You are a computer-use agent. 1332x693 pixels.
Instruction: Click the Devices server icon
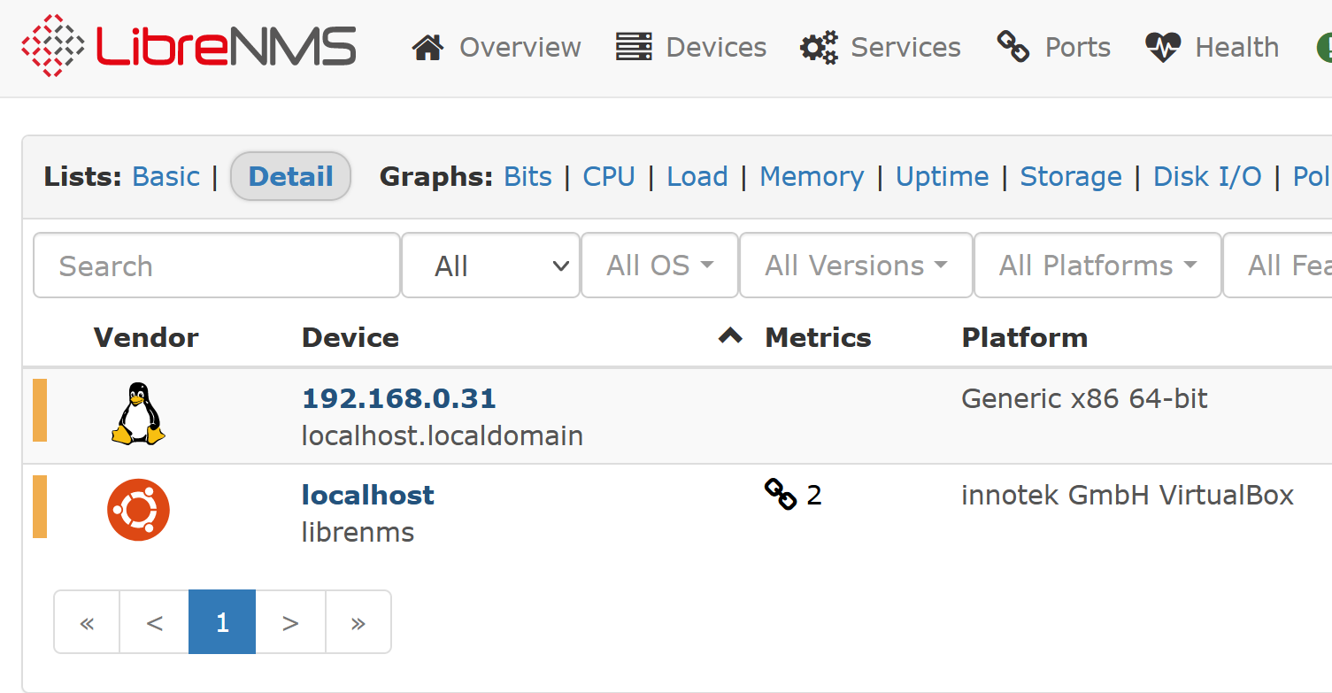pyautogui.click(x=634, y=47)
